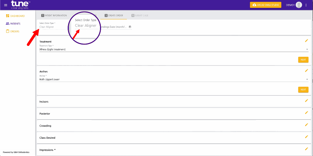313x156 pixels.
Task: Click NEXT in Treatment section
Action: pyautogui.click(x=303, y=60)
